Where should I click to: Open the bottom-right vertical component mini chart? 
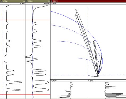point(107,90)
